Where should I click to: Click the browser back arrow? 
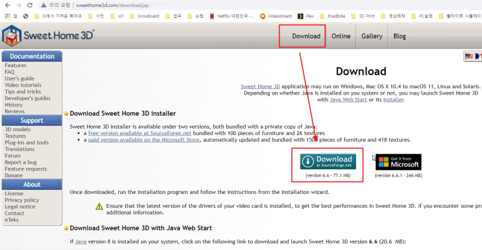coord(7,5)
